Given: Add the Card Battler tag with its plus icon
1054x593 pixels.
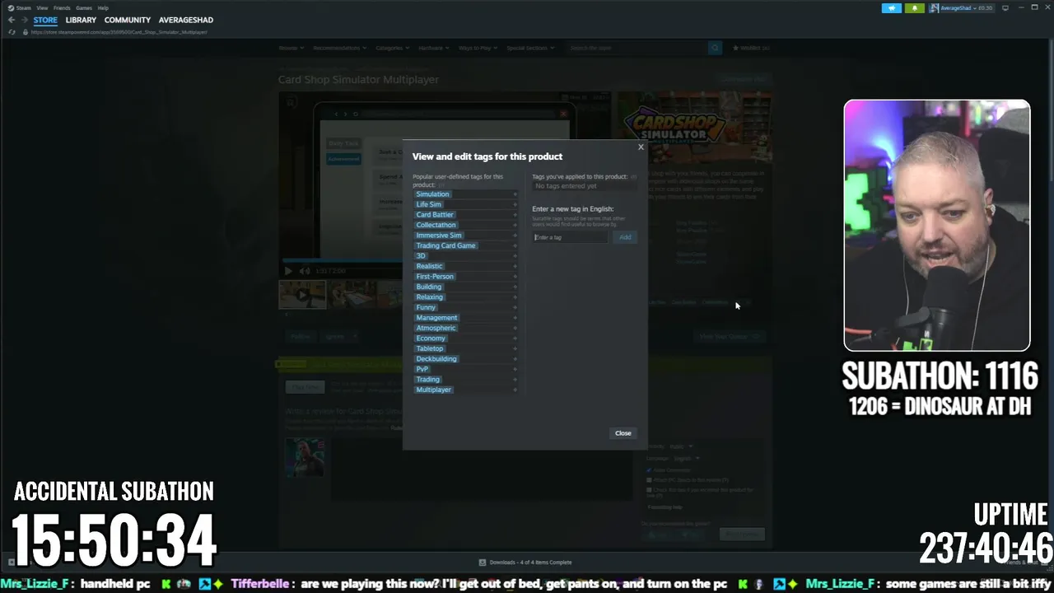Looking at the screenshot, I should click(x=515, y=215).
